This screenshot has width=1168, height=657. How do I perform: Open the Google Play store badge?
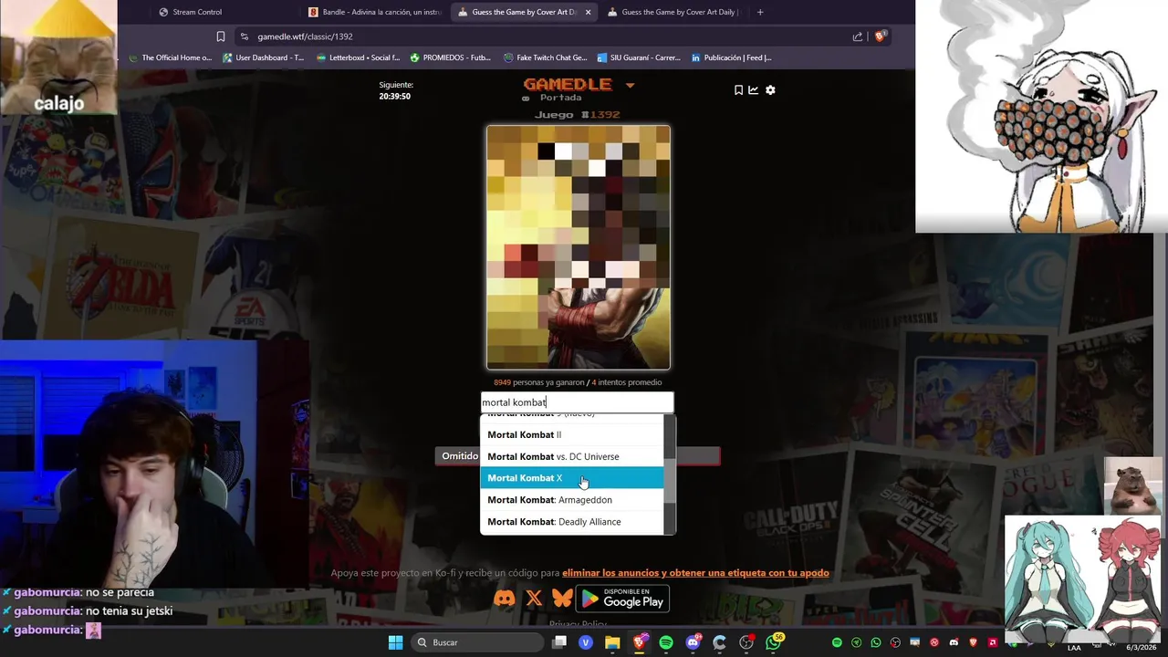(624, 599)
